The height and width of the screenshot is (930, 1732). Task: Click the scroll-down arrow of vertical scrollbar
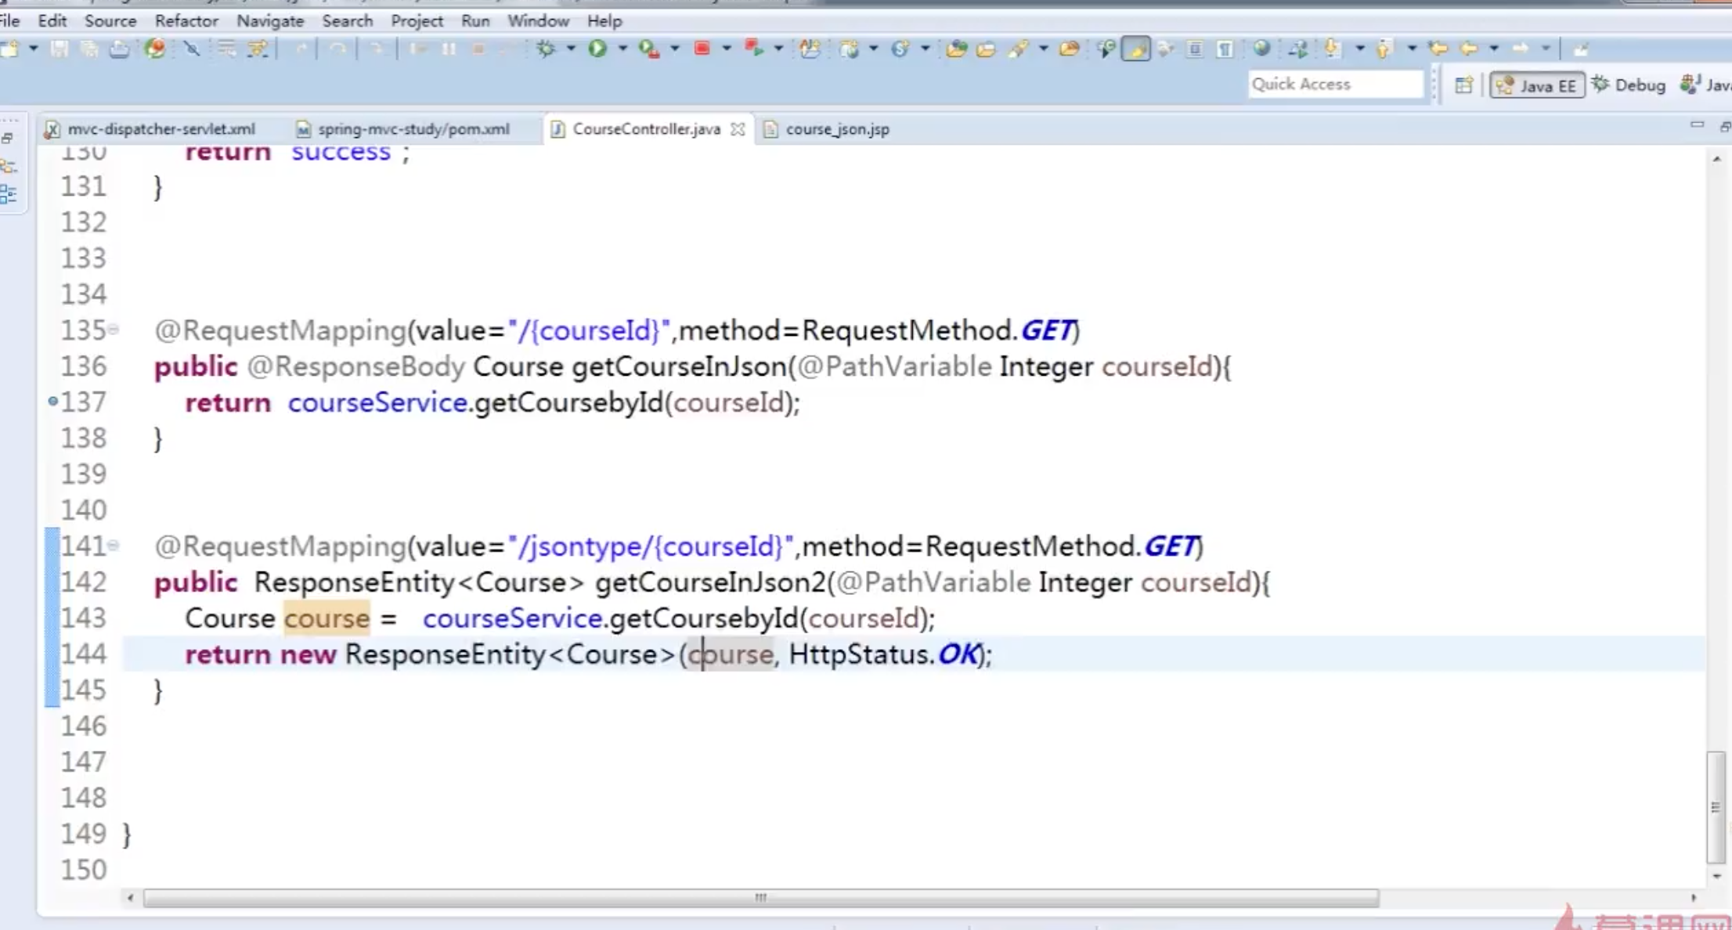tap(1716, 876)
